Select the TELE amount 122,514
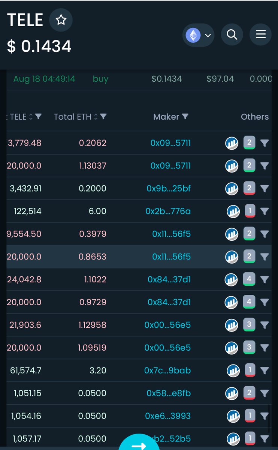 (x=28, y=211)
